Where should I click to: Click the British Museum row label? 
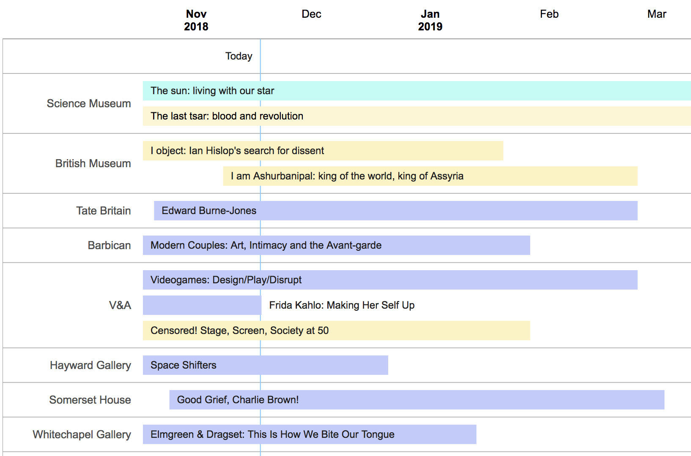(93, 163)
